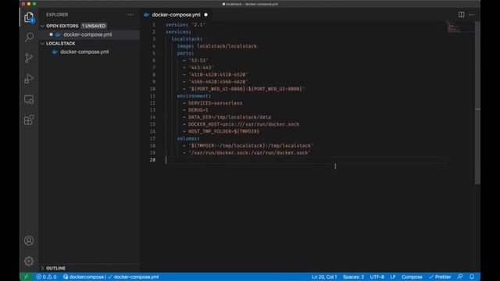Viewport: 500px width, 281px height.
Task: Collapse the Open Editors section
Action: pos(42,26)
